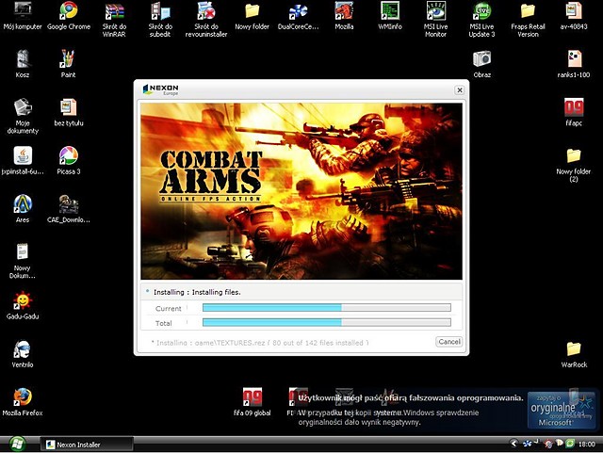Click the oryginalne Microsoft notification badge
Image resolution: width=603 pixels, height=453 pixels.
[561, 411]
